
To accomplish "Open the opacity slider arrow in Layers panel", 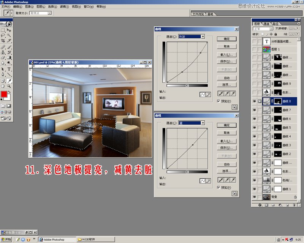I will 298,28.
